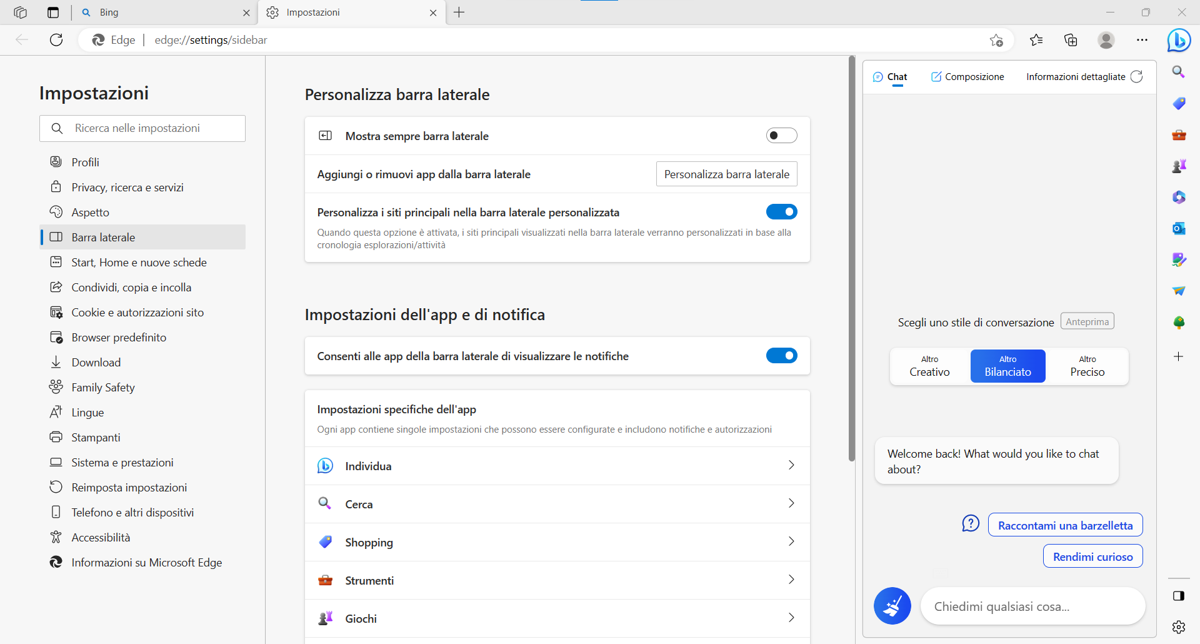Open Bing Chat icon in toolbar
Screen dimensions: 1200x644
click(1179, 40)
